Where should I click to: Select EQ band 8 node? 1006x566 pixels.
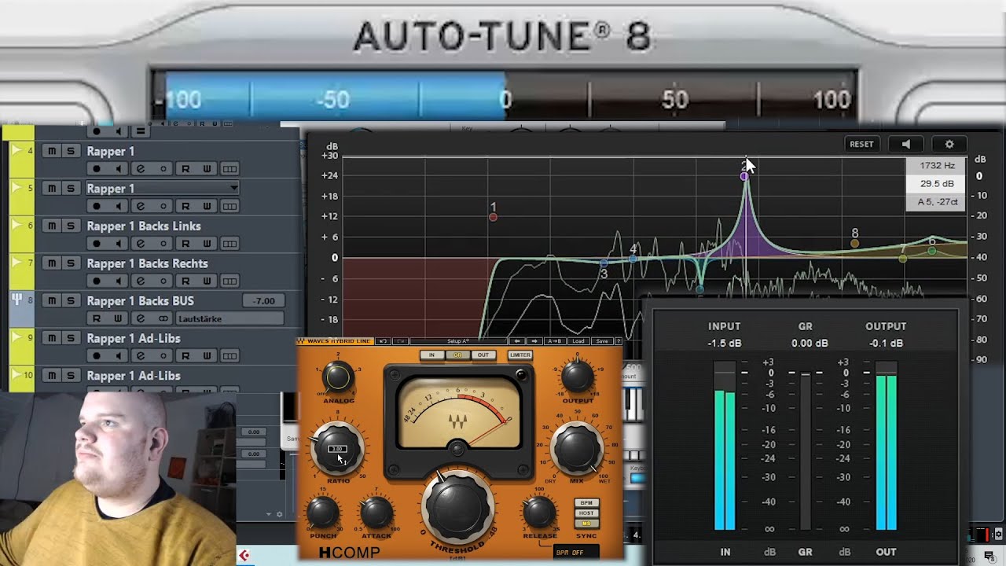(855, 244)
